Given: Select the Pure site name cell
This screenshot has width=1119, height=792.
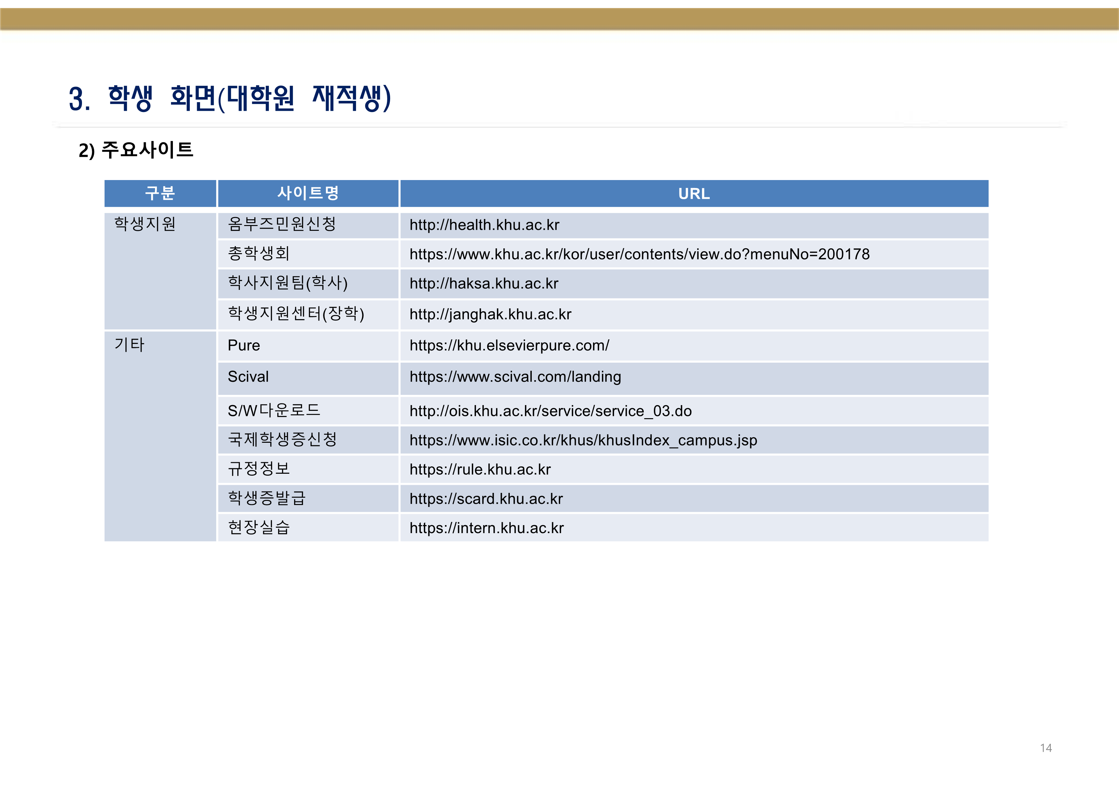Looking at the screenshot, I should (x=308, y=346).
